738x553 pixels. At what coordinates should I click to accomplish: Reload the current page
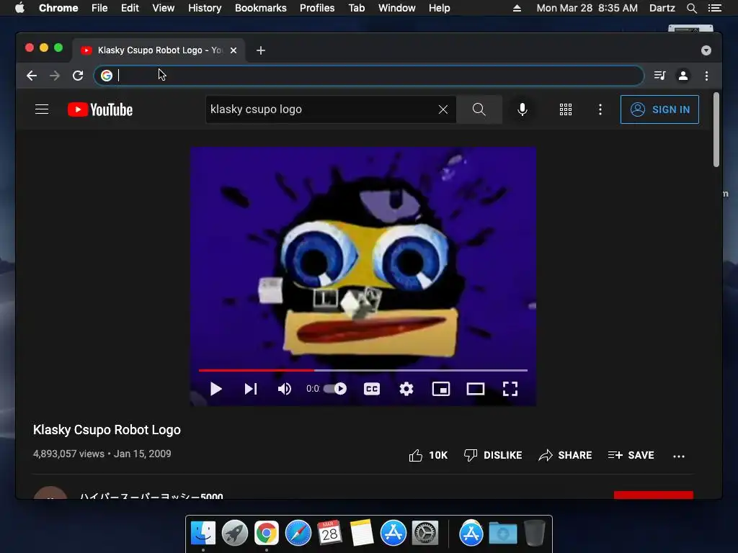pyautogui.click(x=78, y=76)
